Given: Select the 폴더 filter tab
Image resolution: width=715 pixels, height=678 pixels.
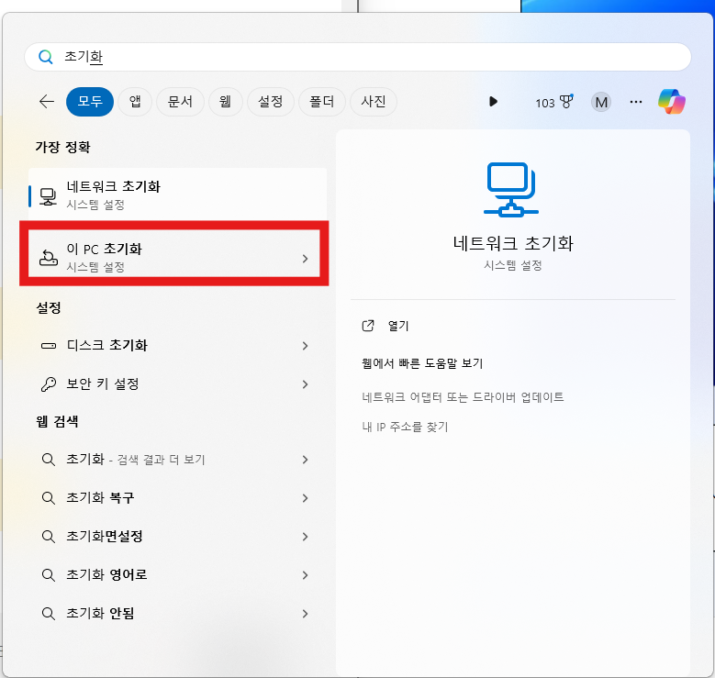Looking at the screenshot, I should (322, 101).
